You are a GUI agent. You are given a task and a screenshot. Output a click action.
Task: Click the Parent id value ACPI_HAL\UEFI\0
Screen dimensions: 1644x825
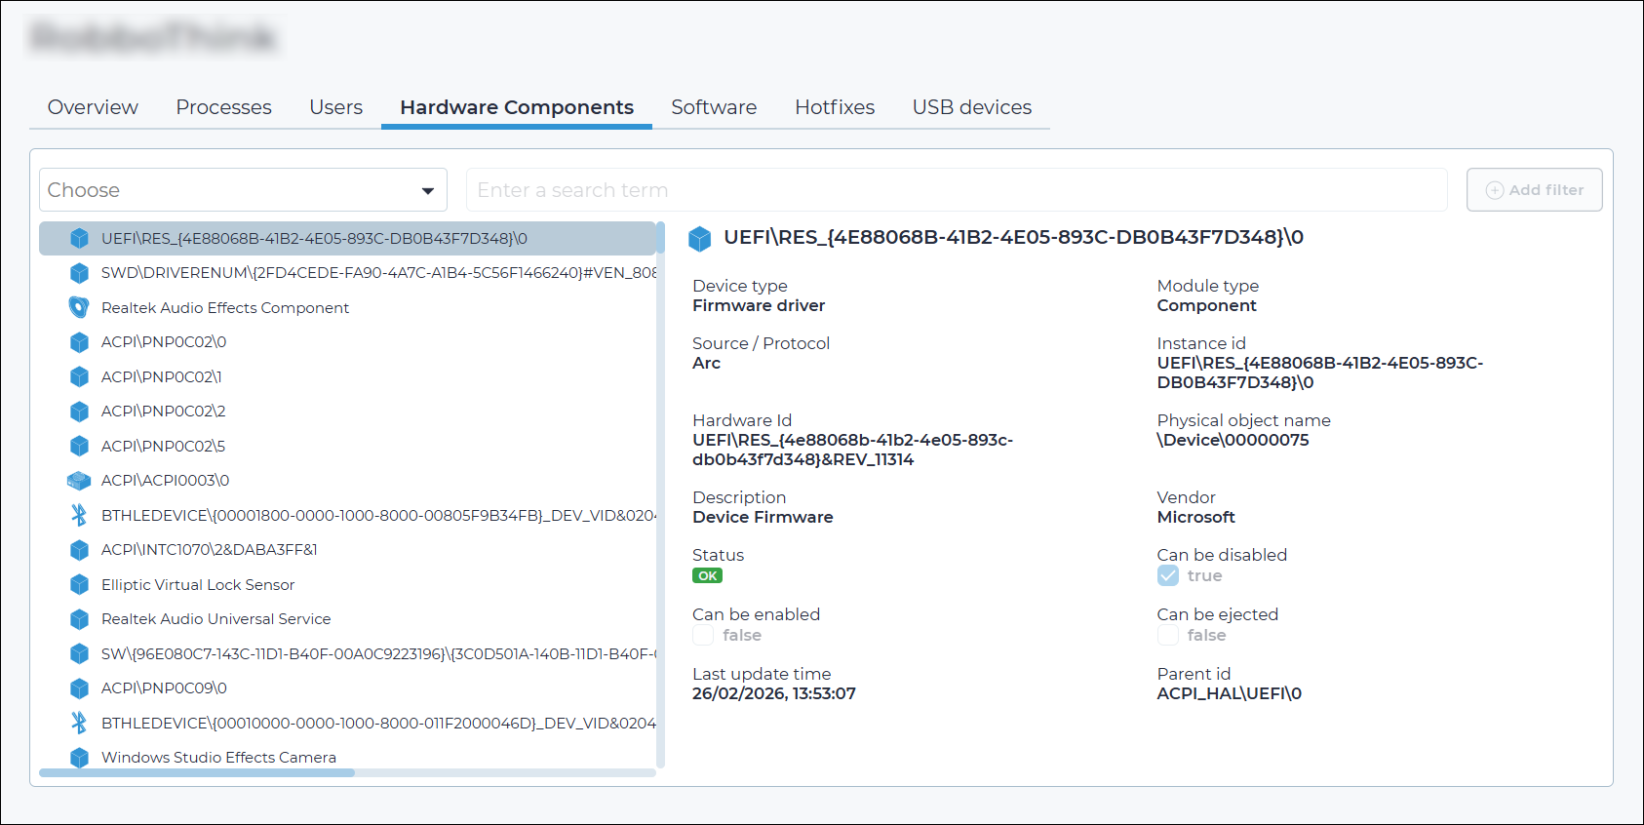tap(1229, 693)
